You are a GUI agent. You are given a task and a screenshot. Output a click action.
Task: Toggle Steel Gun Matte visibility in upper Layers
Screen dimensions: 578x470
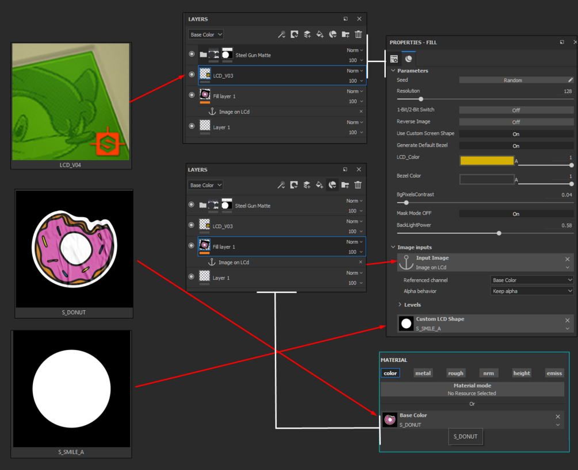point(192,54)
